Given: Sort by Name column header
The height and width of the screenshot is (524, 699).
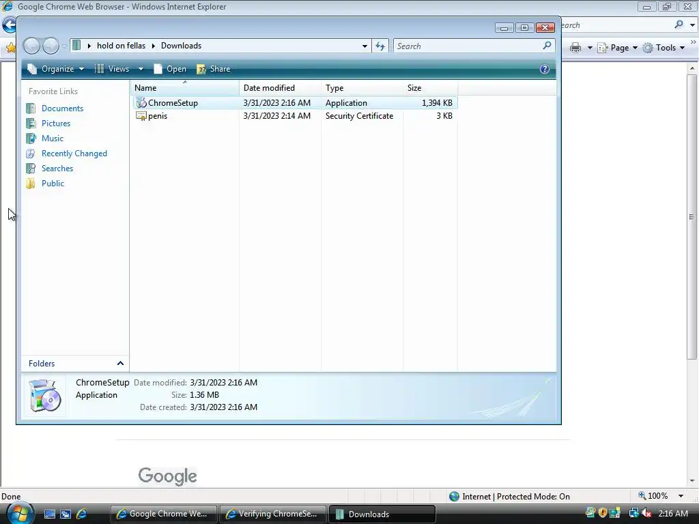Looking at the screenshot, I should 184,88.
